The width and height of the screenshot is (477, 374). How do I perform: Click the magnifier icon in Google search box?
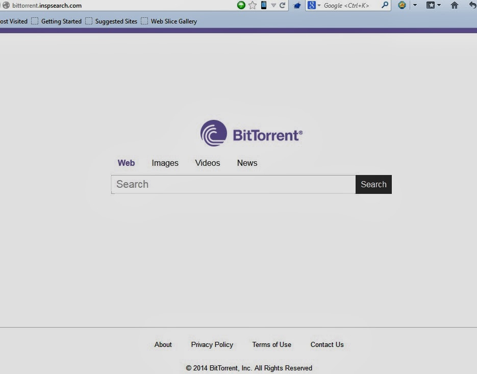pos(385,5)
